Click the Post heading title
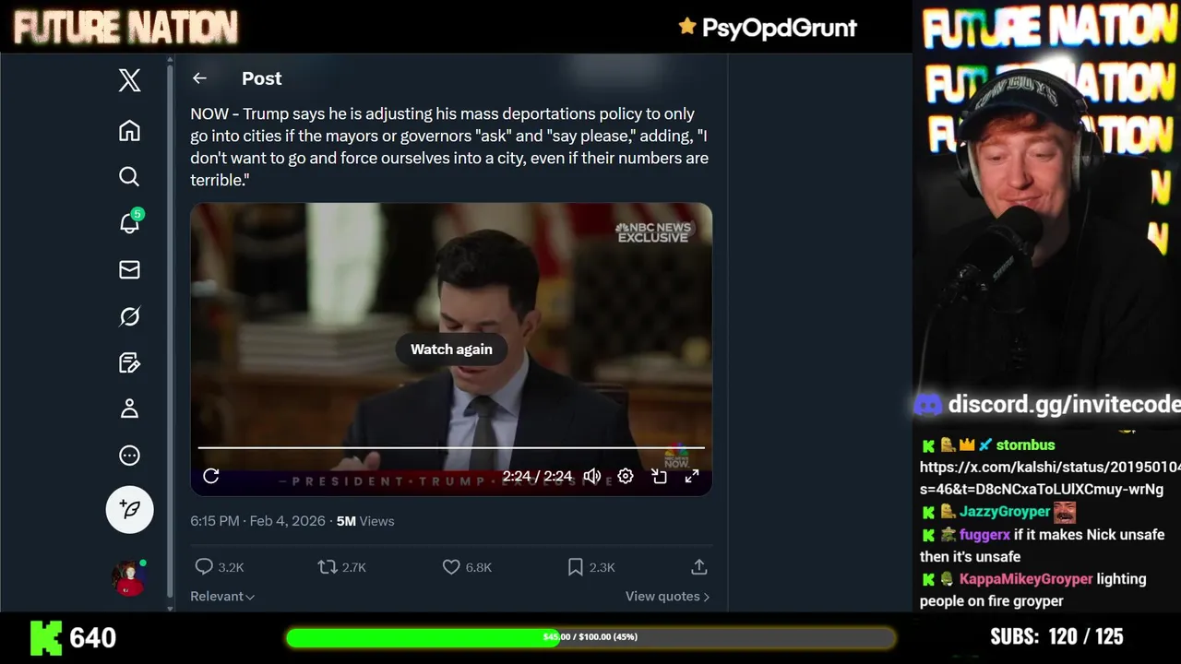 click(x=261, y=78)
